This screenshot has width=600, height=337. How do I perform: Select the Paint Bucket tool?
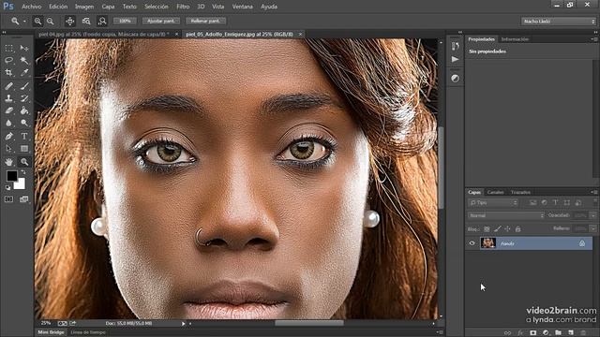click(x=24, y=110)
